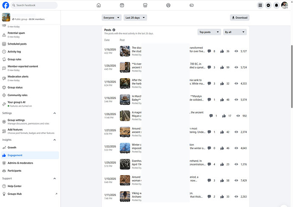The height and width of the screenshot is (207, 293).
Task: Open the Last 28 days dropdown
Action: click(x=135, y=17)
